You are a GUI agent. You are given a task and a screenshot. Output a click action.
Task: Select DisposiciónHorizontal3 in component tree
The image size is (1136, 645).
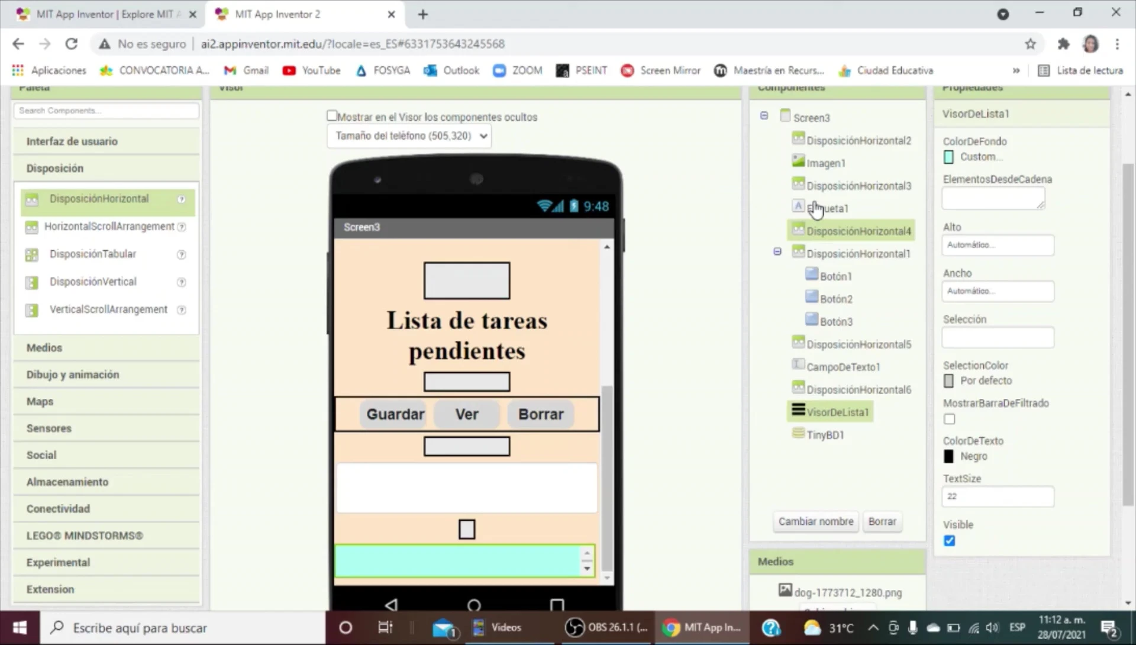(859, 186)
